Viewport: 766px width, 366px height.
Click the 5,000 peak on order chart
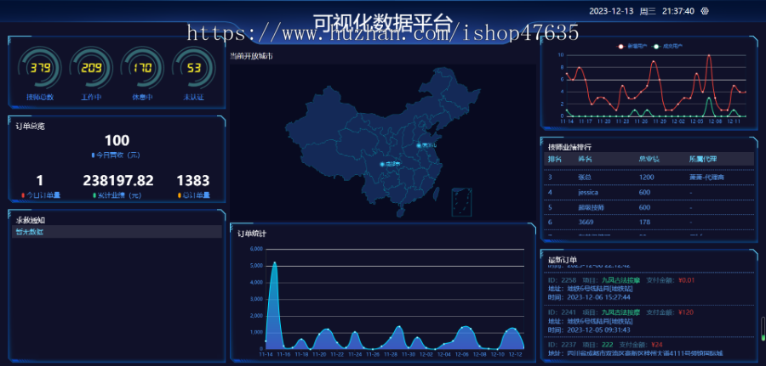[275, 262]
